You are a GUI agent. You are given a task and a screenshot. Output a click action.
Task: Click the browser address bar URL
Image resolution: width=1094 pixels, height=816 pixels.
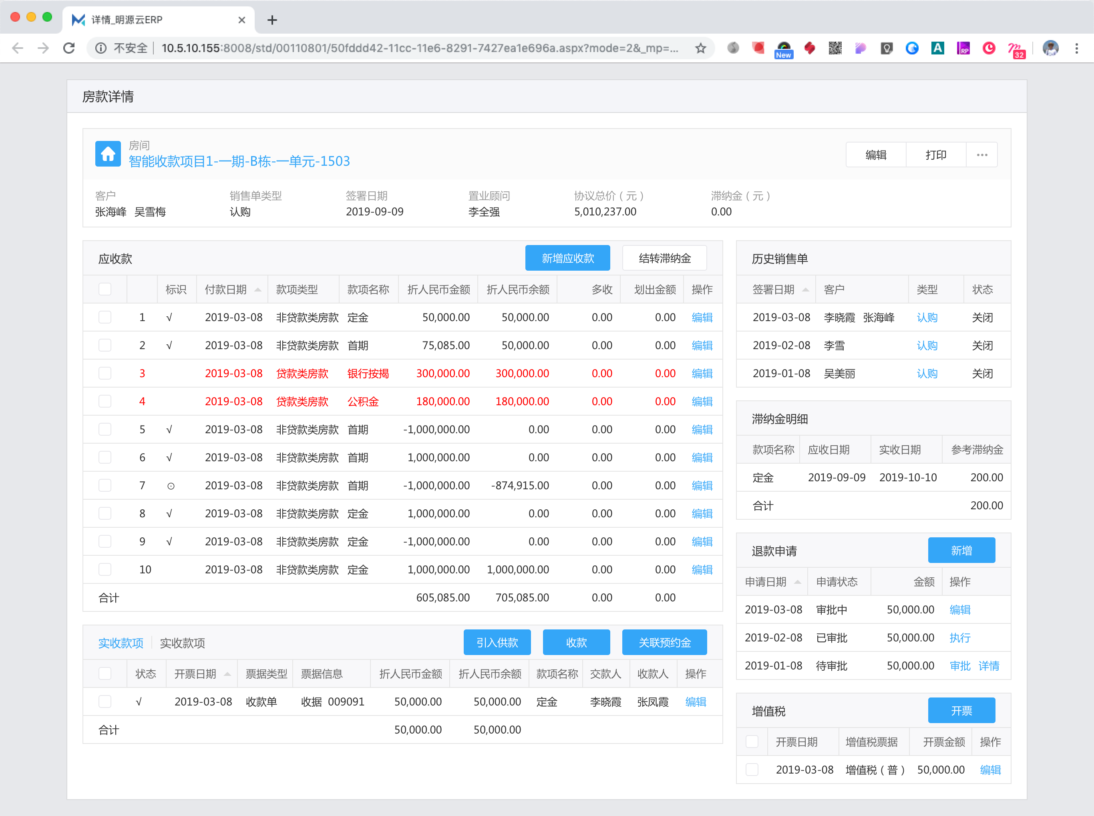(x=420, y=48)
